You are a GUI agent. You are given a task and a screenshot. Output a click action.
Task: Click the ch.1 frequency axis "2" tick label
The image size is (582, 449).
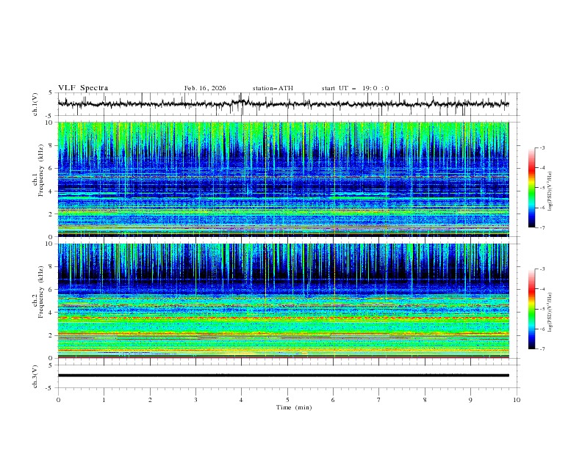[x=51, y=214]
